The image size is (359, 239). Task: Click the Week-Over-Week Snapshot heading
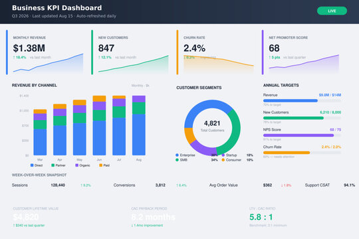tap(39, 175)
